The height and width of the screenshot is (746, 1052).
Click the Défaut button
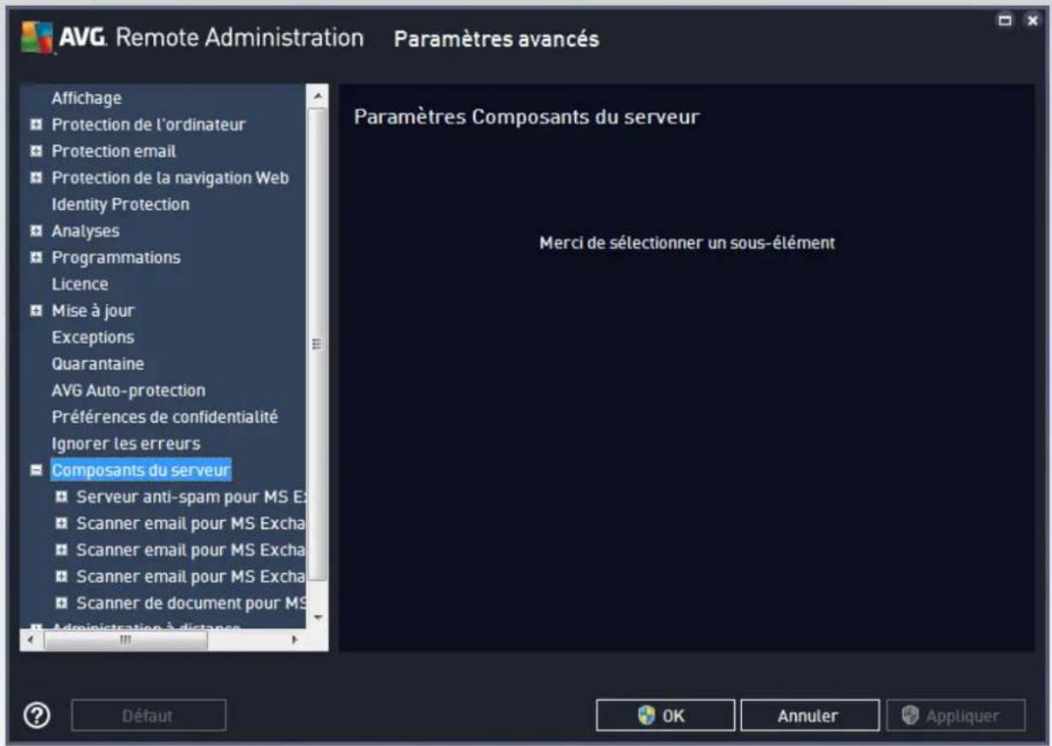(148, 716)
